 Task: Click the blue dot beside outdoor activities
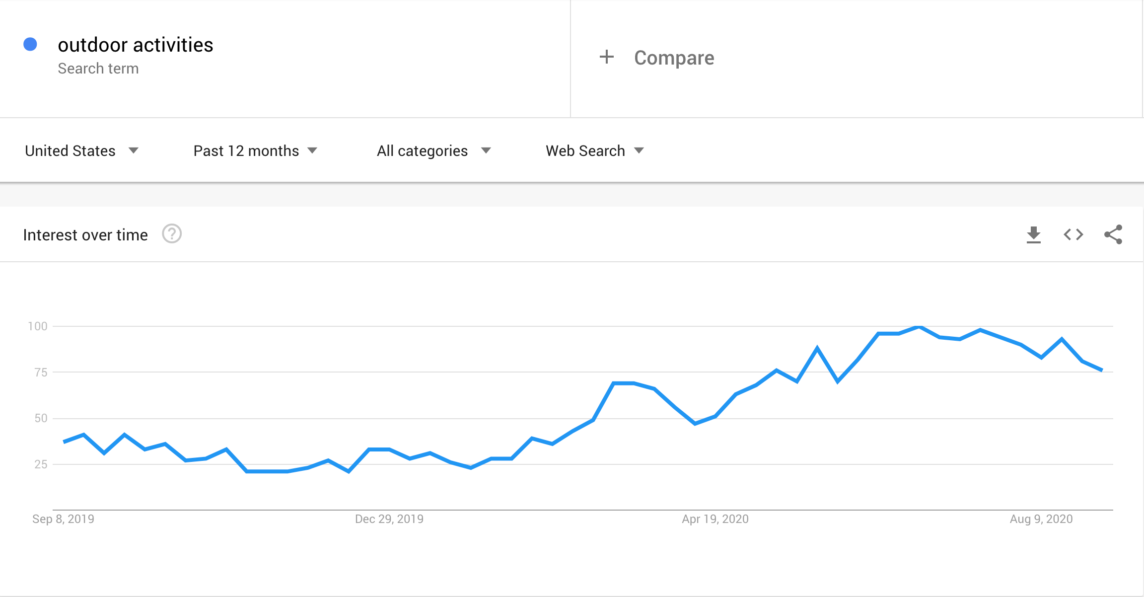coord(30,44)
